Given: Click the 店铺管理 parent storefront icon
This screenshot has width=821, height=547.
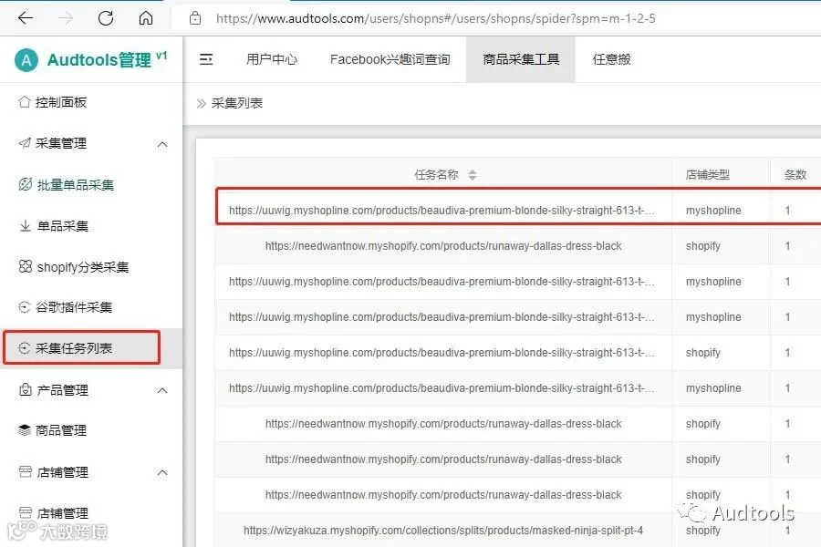Looking at the screenshot, I should pos(26,471).
